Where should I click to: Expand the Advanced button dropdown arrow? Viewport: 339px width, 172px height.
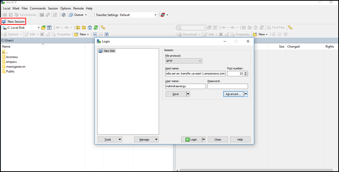pos(246,94)
